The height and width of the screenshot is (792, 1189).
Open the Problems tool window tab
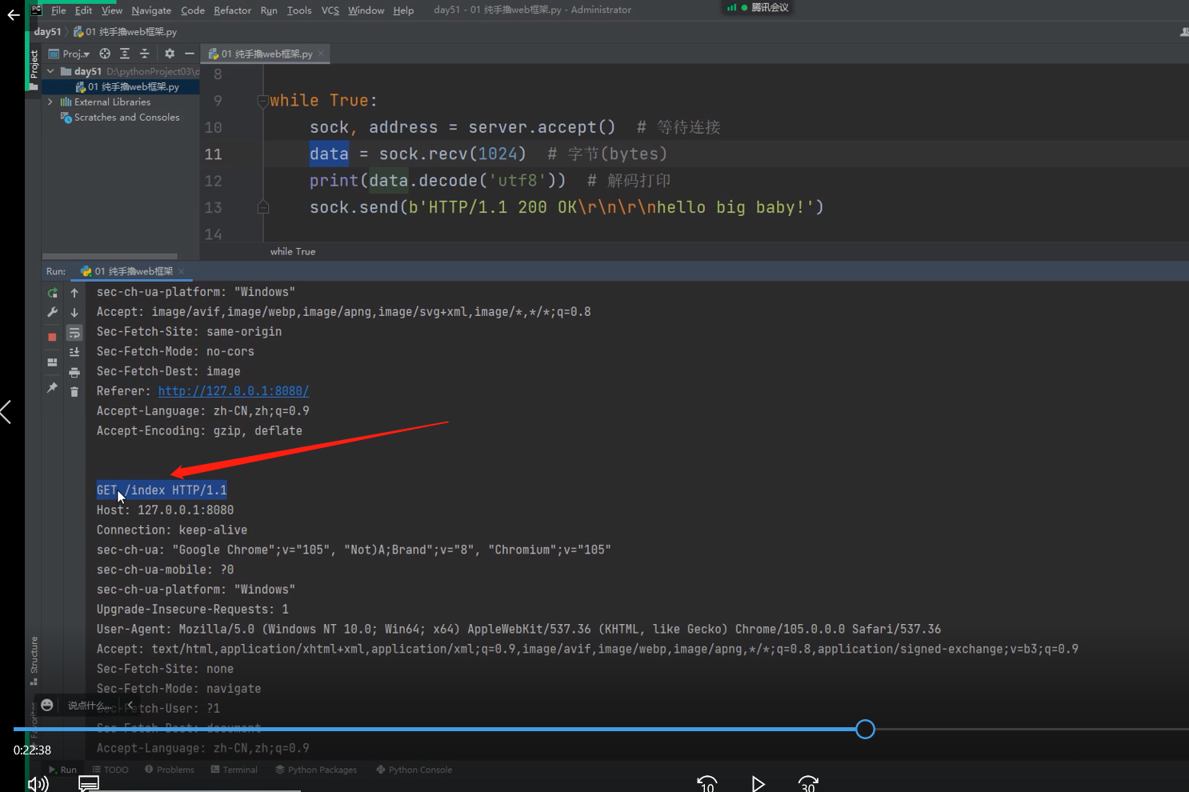click(x=170, y=770)
